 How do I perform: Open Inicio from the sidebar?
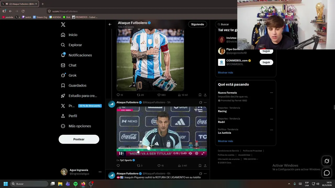69,35
